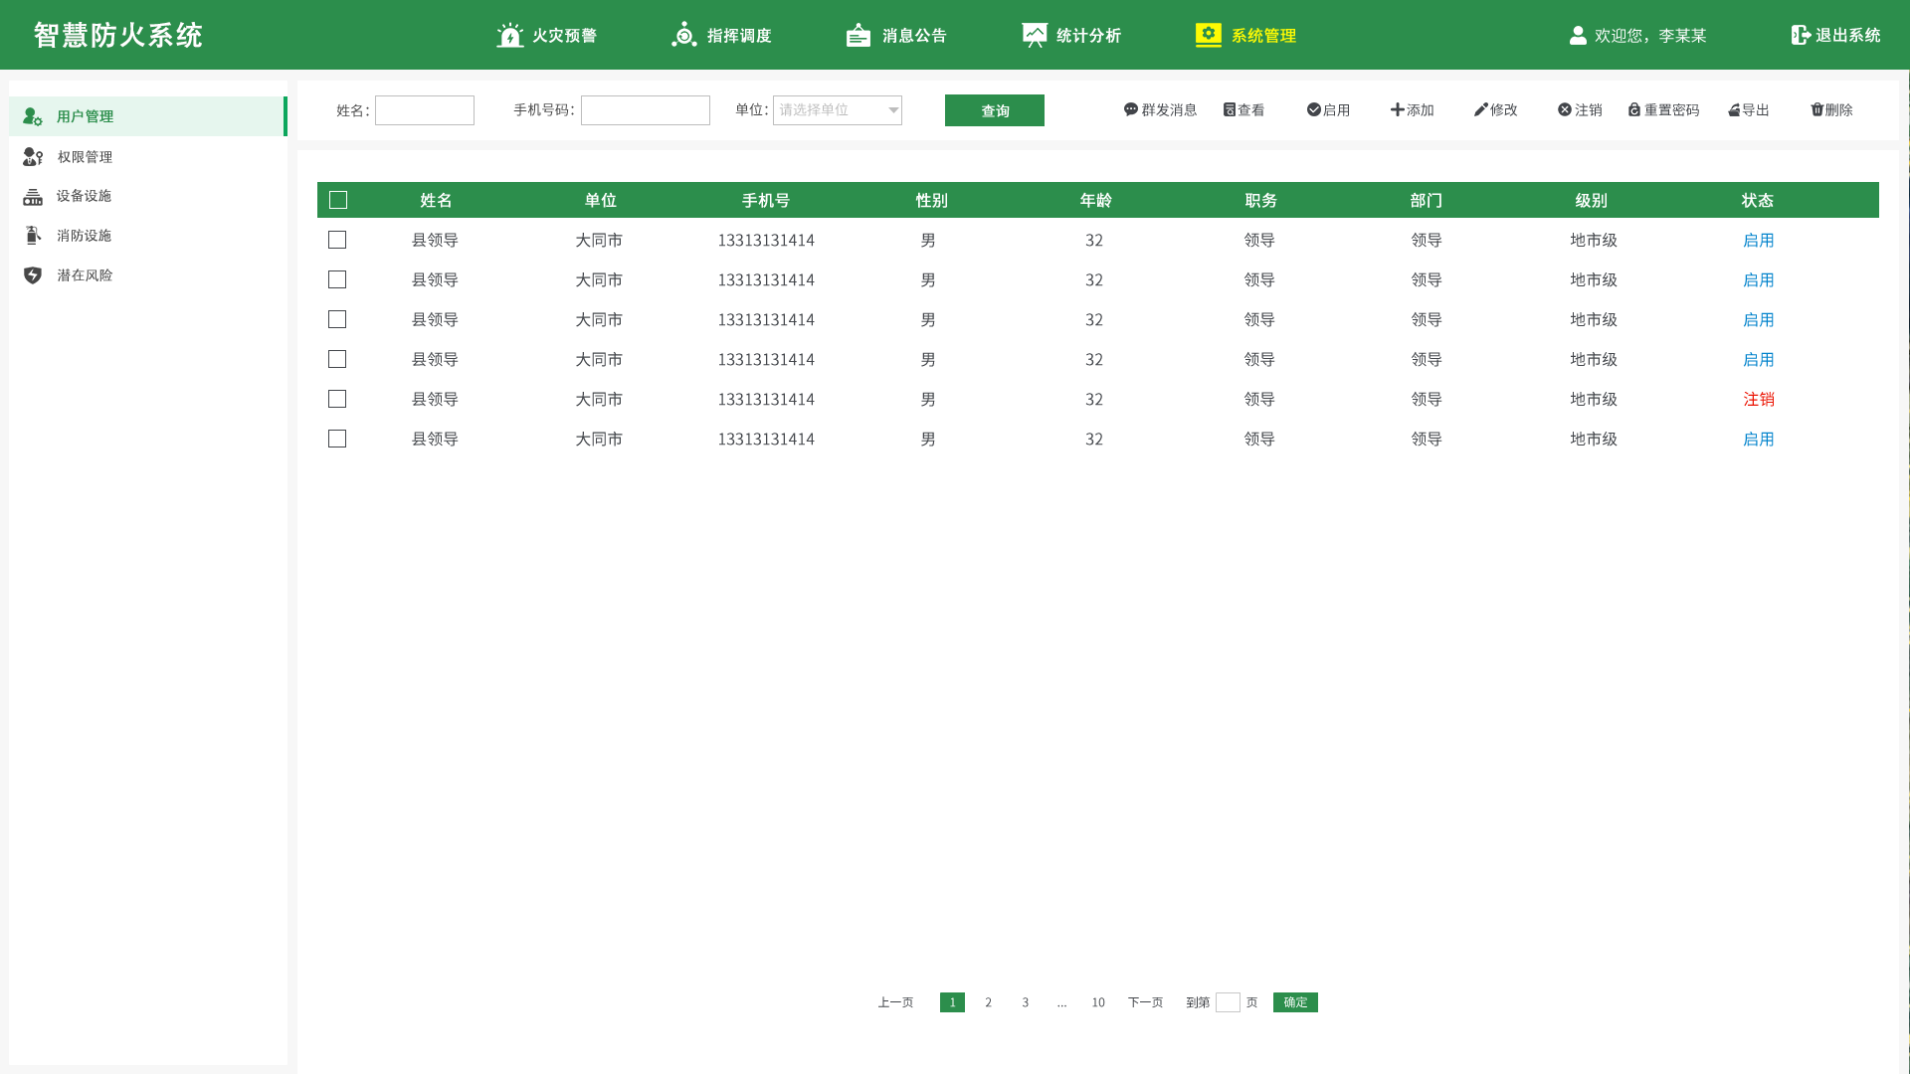Open the 请选择单位 dropdown

837,110
